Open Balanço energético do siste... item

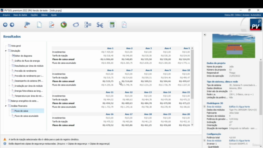coord(25,101)
